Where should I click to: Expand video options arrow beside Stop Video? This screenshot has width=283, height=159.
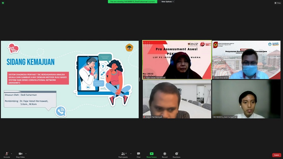click(x=26, y=154)
